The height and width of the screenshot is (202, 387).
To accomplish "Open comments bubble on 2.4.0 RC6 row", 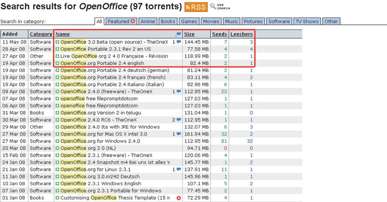I will point(179,120).
